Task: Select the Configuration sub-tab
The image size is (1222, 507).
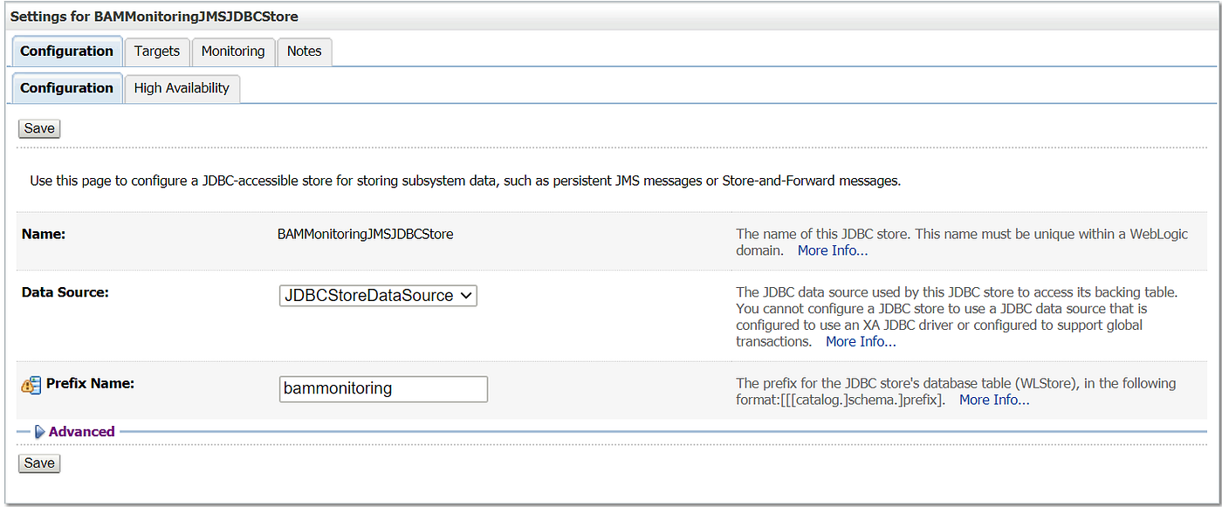Action: [66, 88]
